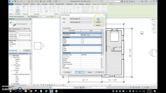The height and width of the screenshot is (93, 166).
Task: Click the Duplicate... button in Type Properties
Action: coord(99,22)
